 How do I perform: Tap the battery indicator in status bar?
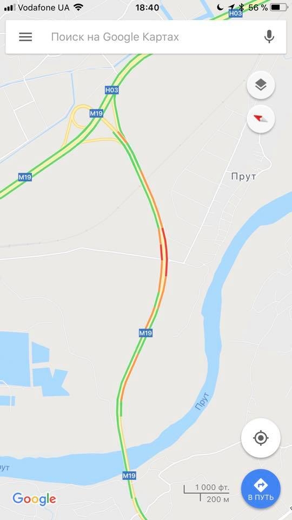tap(279, 7)
